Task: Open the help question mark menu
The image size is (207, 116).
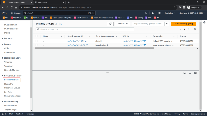Action: tap(159, 13)
